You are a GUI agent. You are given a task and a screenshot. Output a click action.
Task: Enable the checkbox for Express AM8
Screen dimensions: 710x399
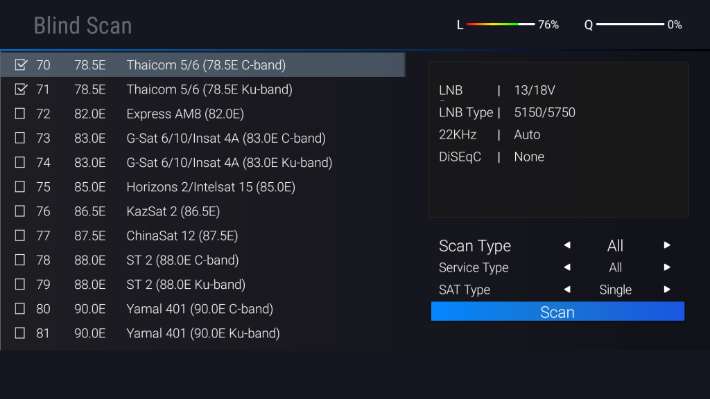(21, 114)
